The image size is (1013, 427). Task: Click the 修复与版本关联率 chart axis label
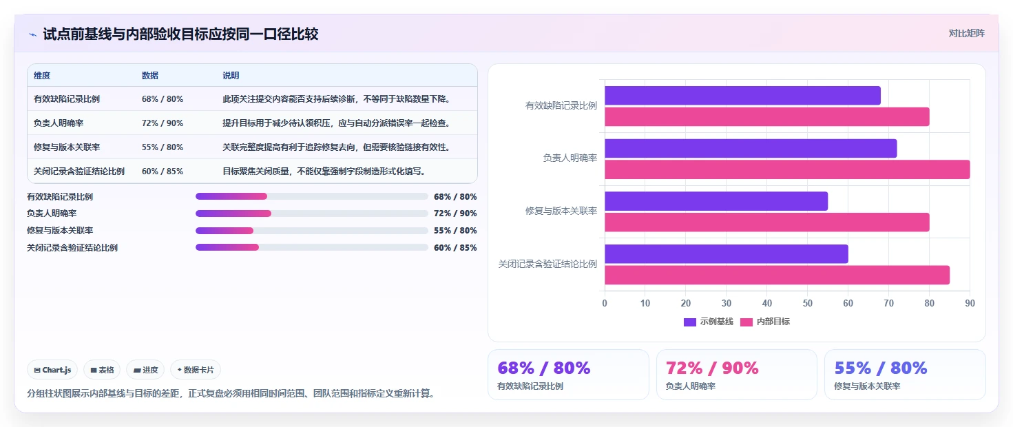(x=561, y=211)
